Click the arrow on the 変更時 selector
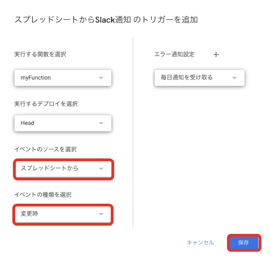Viewport: 271px width, 262px height. [x=101, y=214]
